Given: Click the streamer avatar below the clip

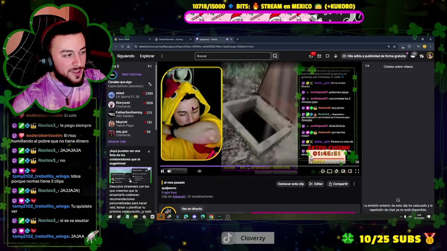Looking at the screenshot, I should click(x=168, y=211).
